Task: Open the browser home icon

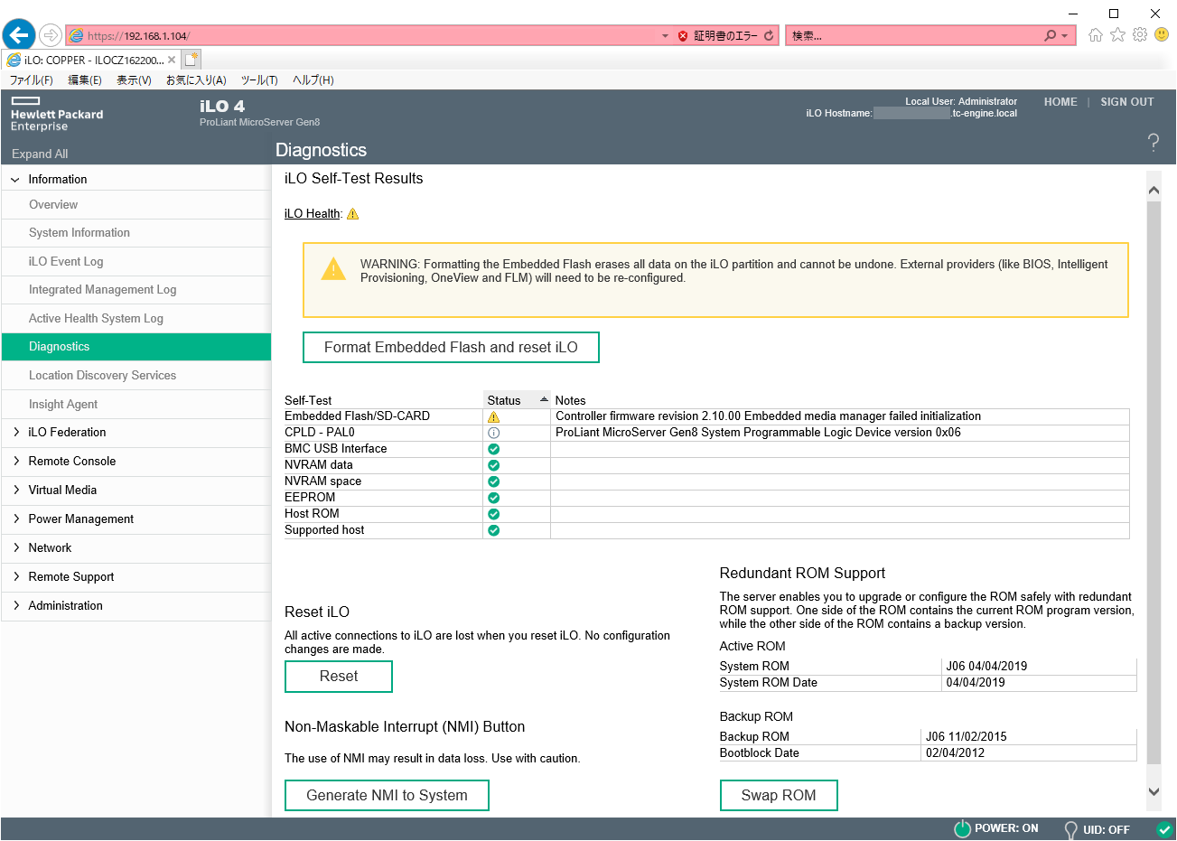Action: pos(1095,35)
